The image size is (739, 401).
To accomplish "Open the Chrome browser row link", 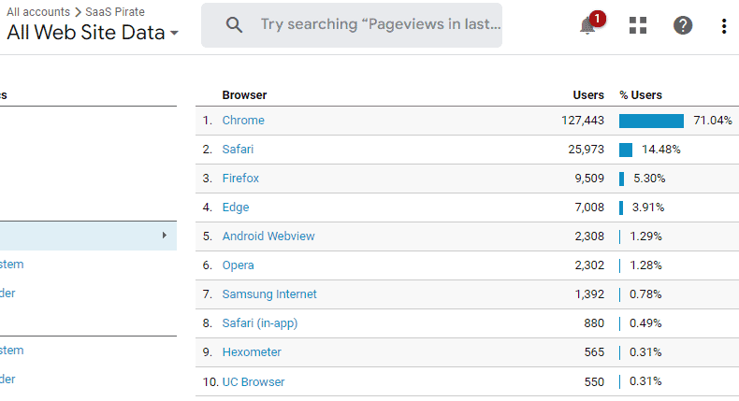I will 243,121.
